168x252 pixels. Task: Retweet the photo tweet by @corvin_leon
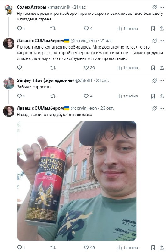coord(53,248)
